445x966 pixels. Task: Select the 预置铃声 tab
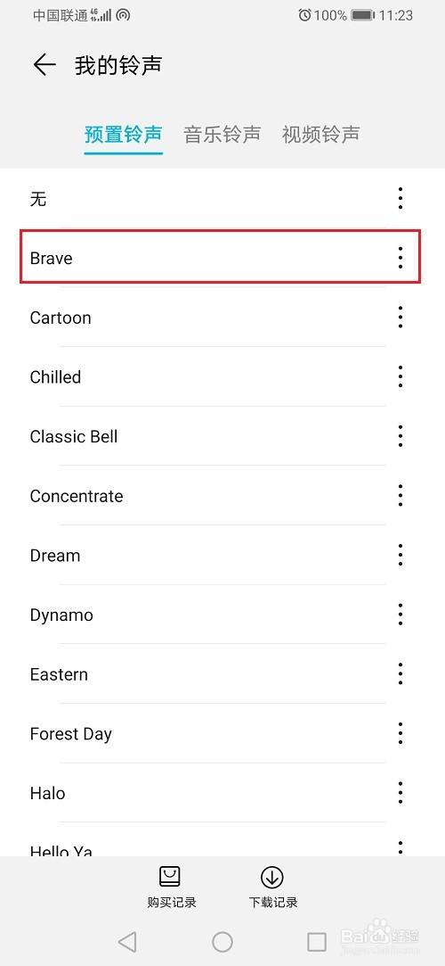pyautogui.click(x=124, y=135)
